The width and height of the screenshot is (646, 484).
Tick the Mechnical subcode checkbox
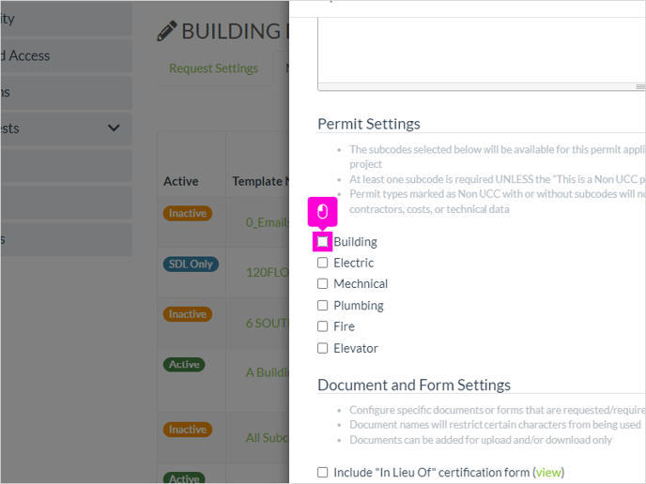coord(323,283)
